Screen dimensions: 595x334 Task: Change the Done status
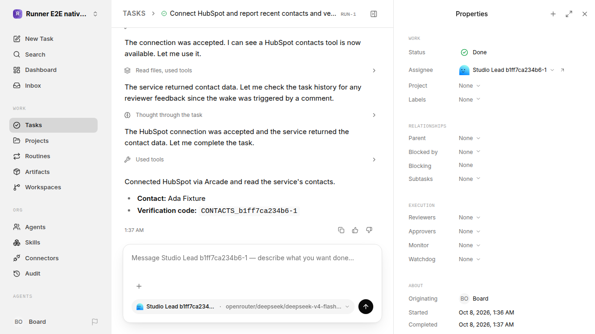point(474,52)
